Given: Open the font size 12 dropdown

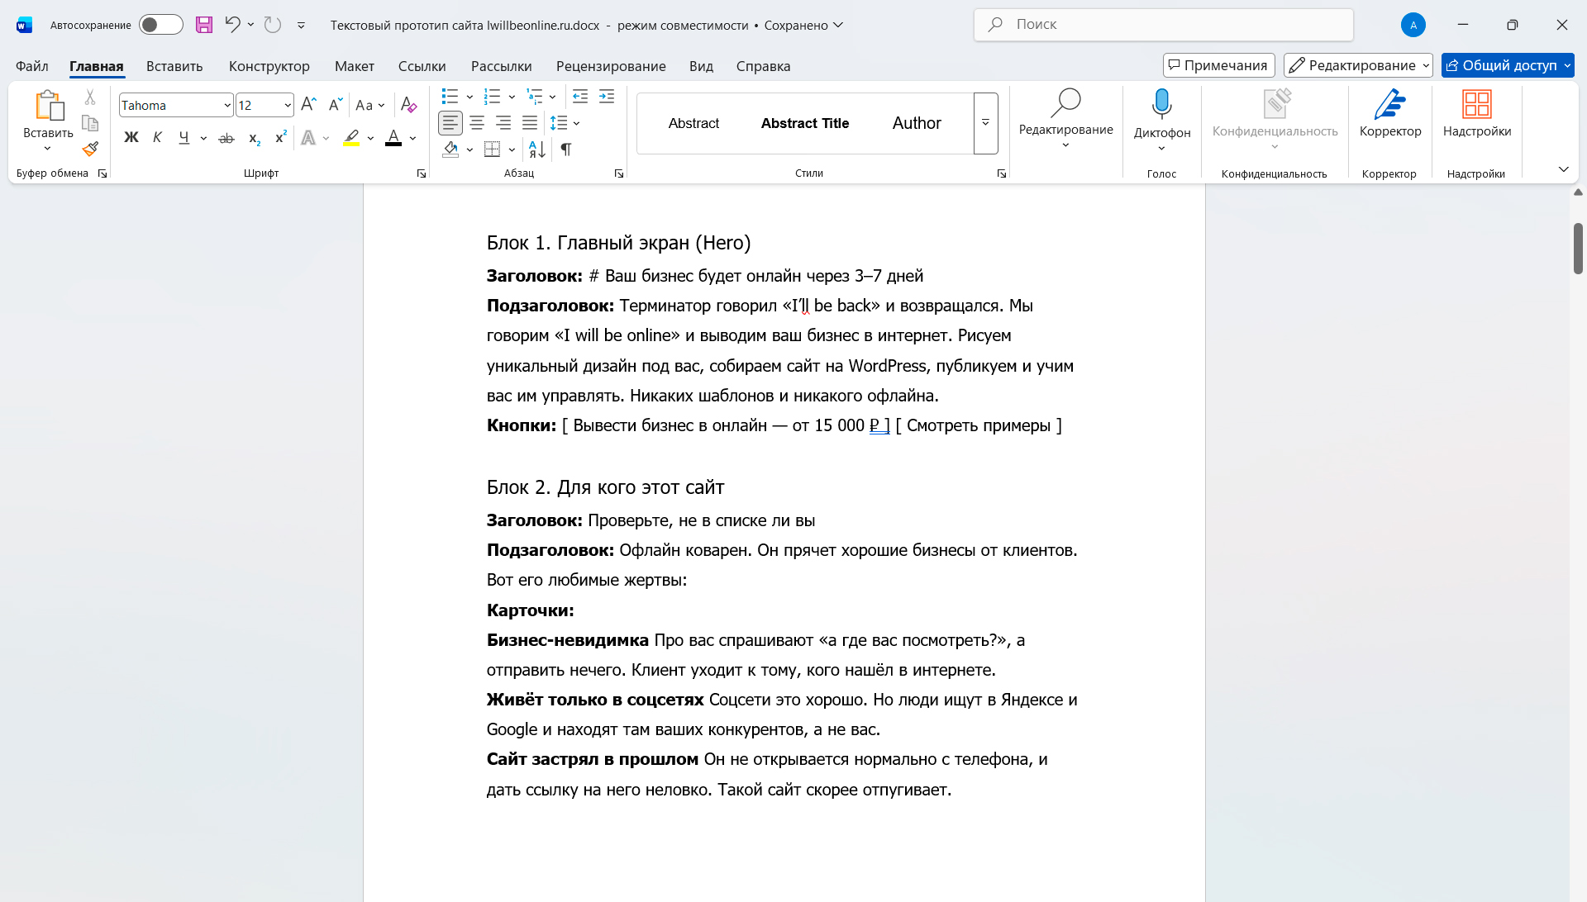Looking at the screenshot, I should coord(288,105).
